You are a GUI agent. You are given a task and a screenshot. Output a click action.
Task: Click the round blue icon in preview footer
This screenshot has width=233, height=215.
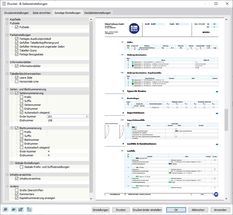[216, 195]
